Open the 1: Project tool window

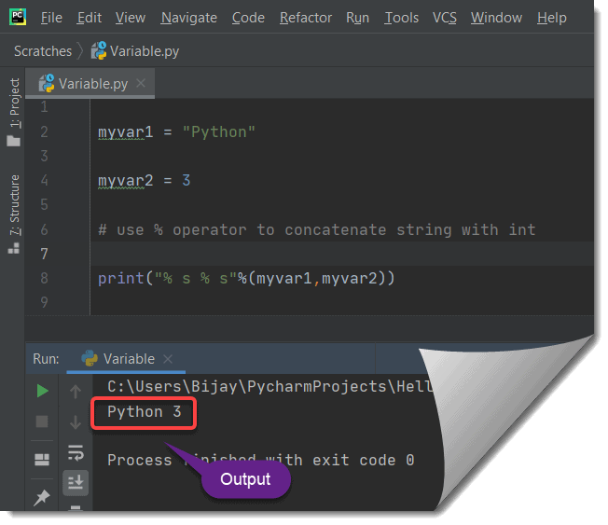(x=15, y=103)
